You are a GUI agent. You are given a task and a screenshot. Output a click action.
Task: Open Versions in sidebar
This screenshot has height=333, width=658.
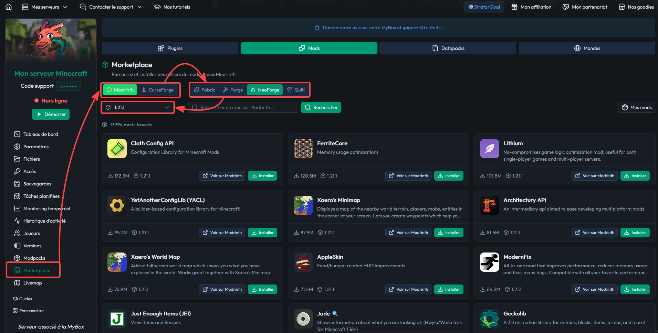click(28, 246)
